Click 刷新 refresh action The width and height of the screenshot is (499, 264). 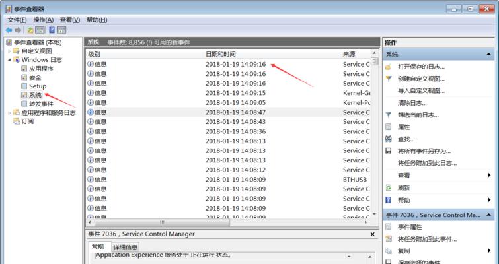click(404, 187)
